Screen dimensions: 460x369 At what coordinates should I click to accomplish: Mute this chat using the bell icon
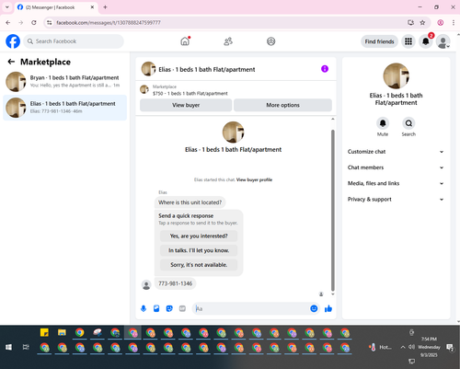[x=383, y=123]
